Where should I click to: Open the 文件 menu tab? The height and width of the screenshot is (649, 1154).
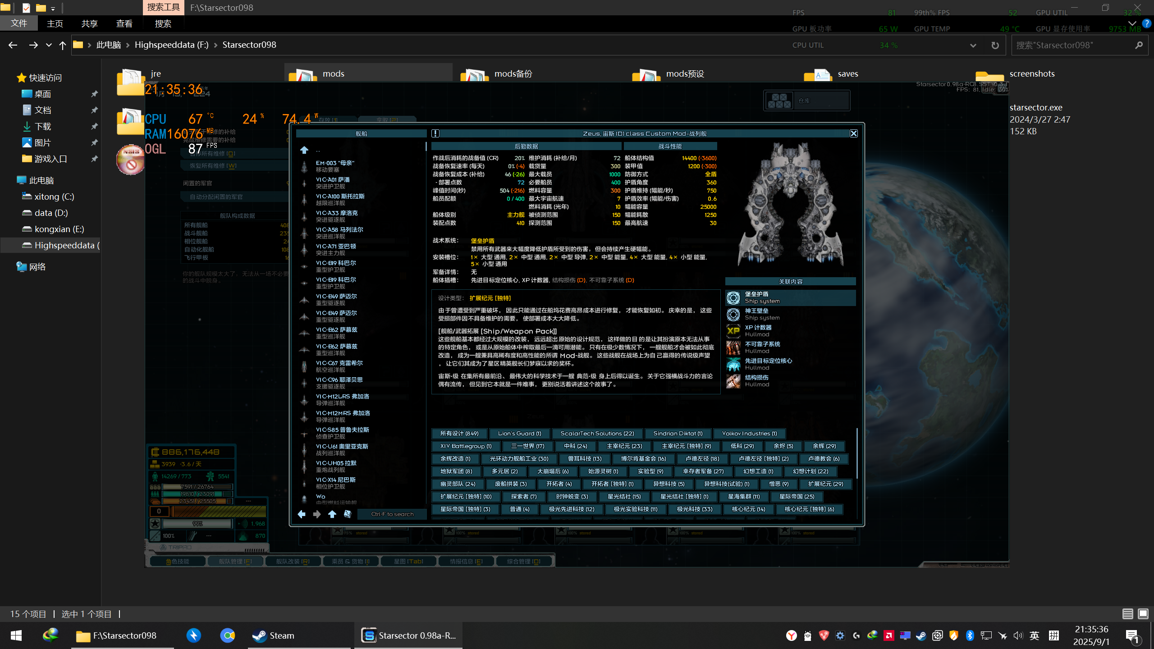19,23
